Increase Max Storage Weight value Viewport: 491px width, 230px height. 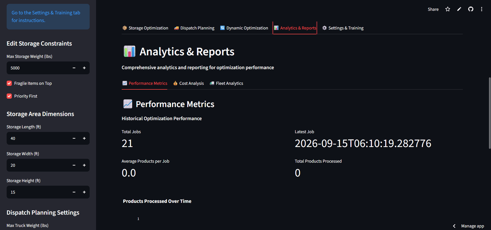click(x=84, y=68)
